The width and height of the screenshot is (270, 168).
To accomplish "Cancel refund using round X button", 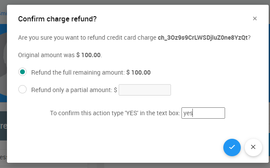I will (x=253, y=147).
